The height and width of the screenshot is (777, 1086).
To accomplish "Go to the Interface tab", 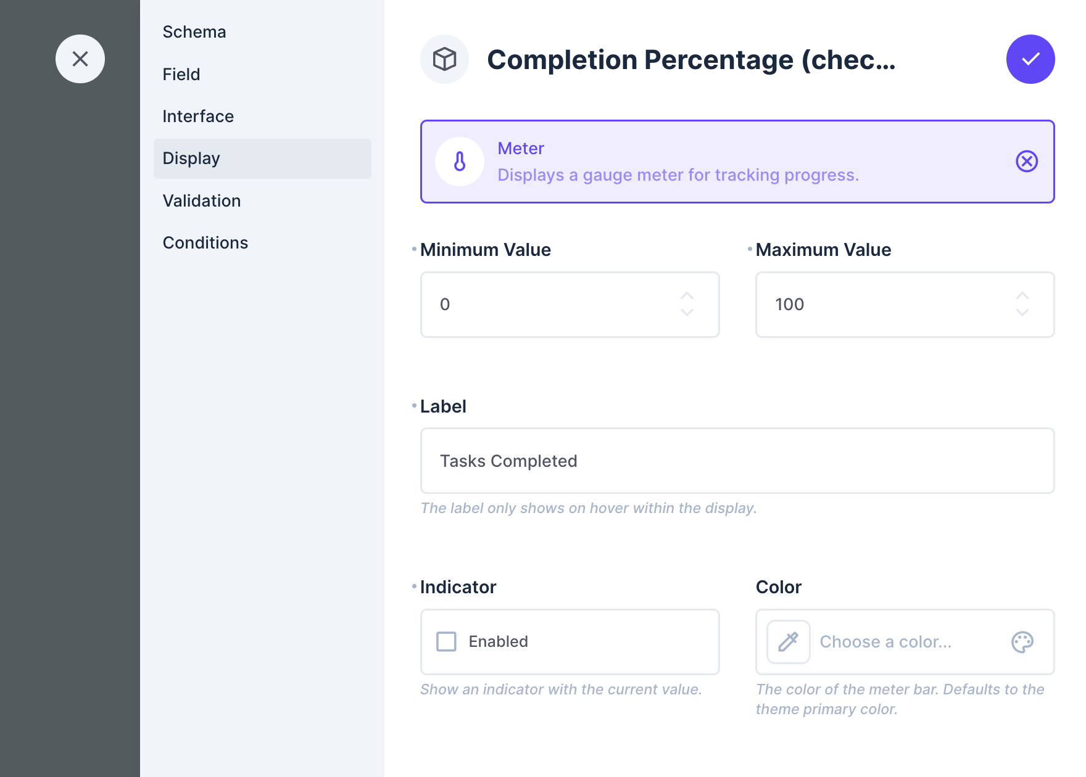I will (x=198, y=117).
